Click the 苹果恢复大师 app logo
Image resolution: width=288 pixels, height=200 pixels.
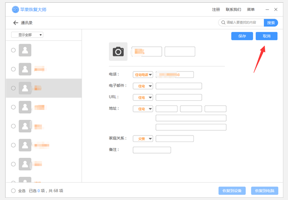[15, 9]
